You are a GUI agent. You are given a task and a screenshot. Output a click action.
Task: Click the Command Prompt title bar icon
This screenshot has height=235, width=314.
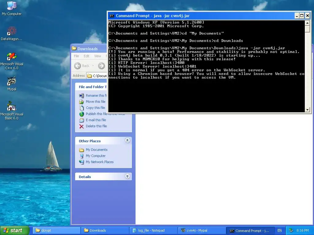point(112,16)
